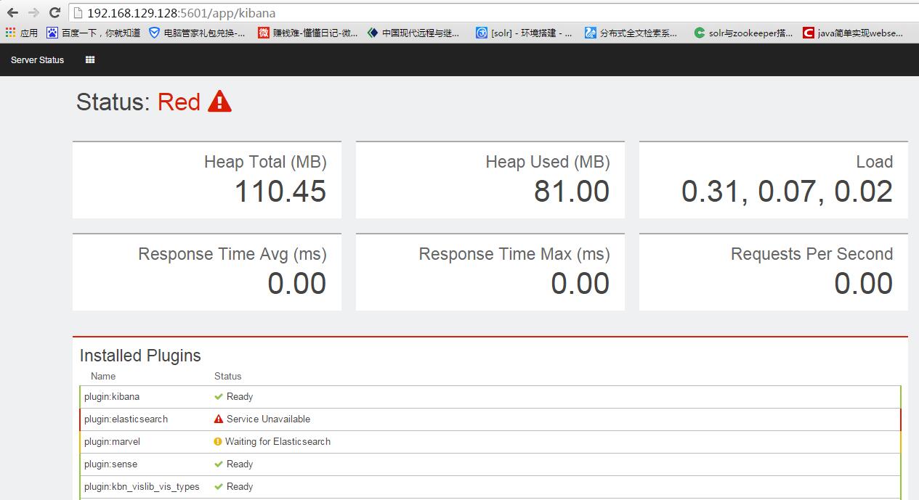The width and height of the screenshot is (919, 500).
Task: Open the Kibana app switcher grid icon
Action: (90, 60)
